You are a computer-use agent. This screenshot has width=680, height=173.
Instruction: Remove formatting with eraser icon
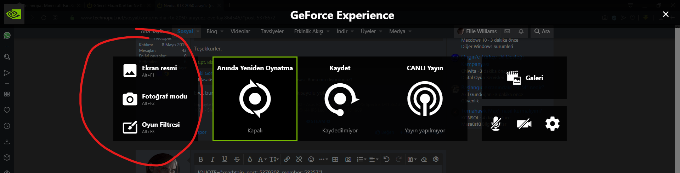click(x=424, y=159)
